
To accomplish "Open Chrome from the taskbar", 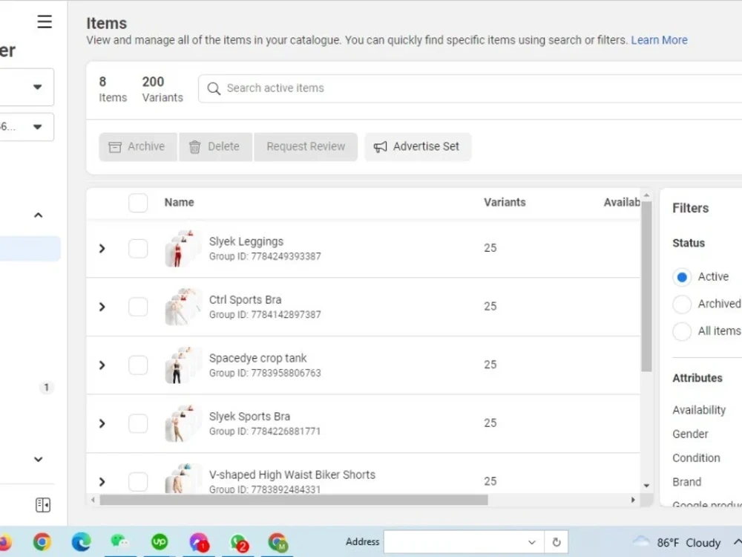I will (x=42, y=542).
